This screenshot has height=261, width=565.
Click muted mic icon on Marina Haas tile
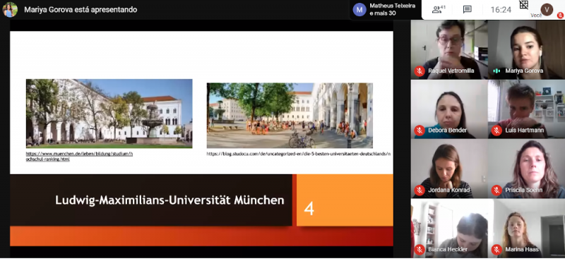(x=496, y=249)
